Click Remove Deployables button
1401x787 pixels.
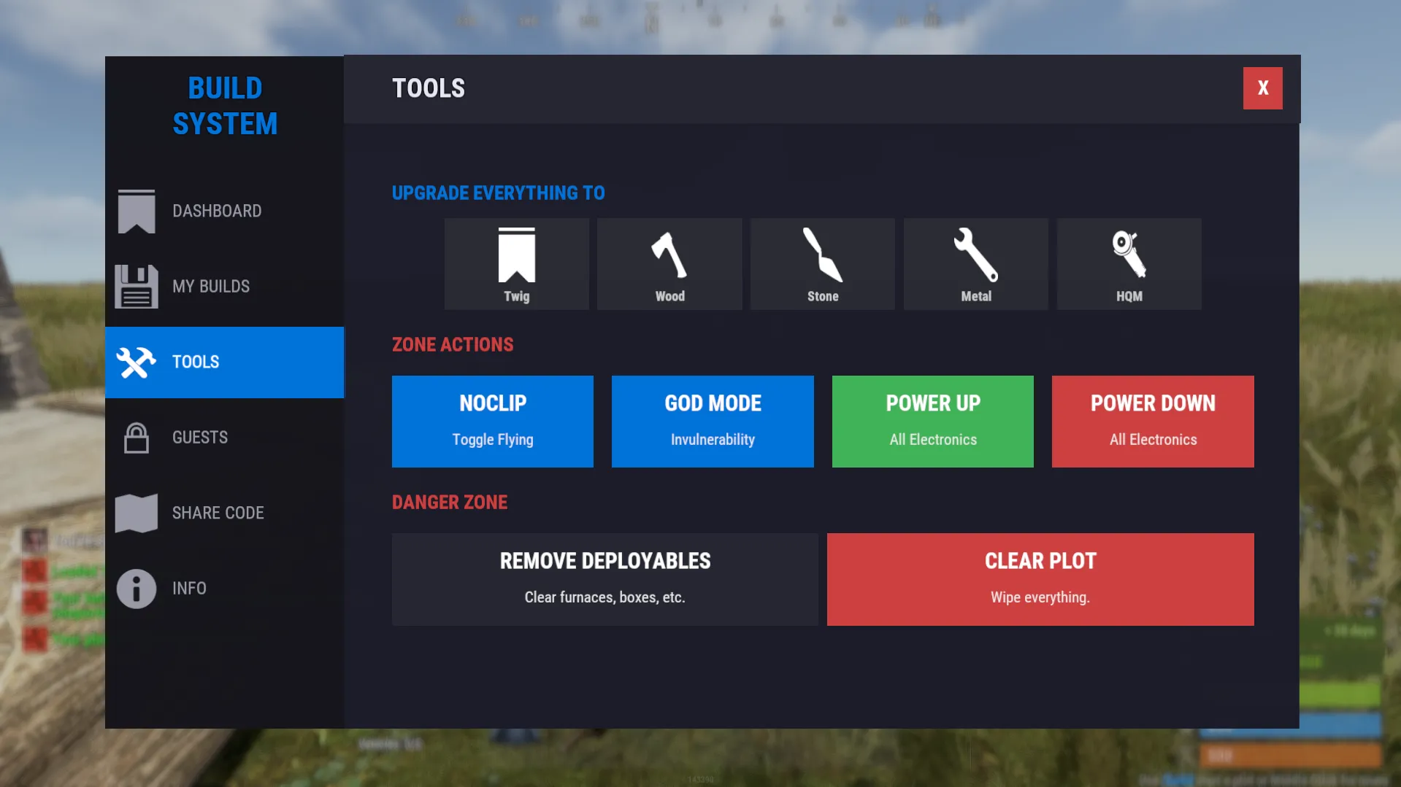pyautogui.click(x=605, y=579)
